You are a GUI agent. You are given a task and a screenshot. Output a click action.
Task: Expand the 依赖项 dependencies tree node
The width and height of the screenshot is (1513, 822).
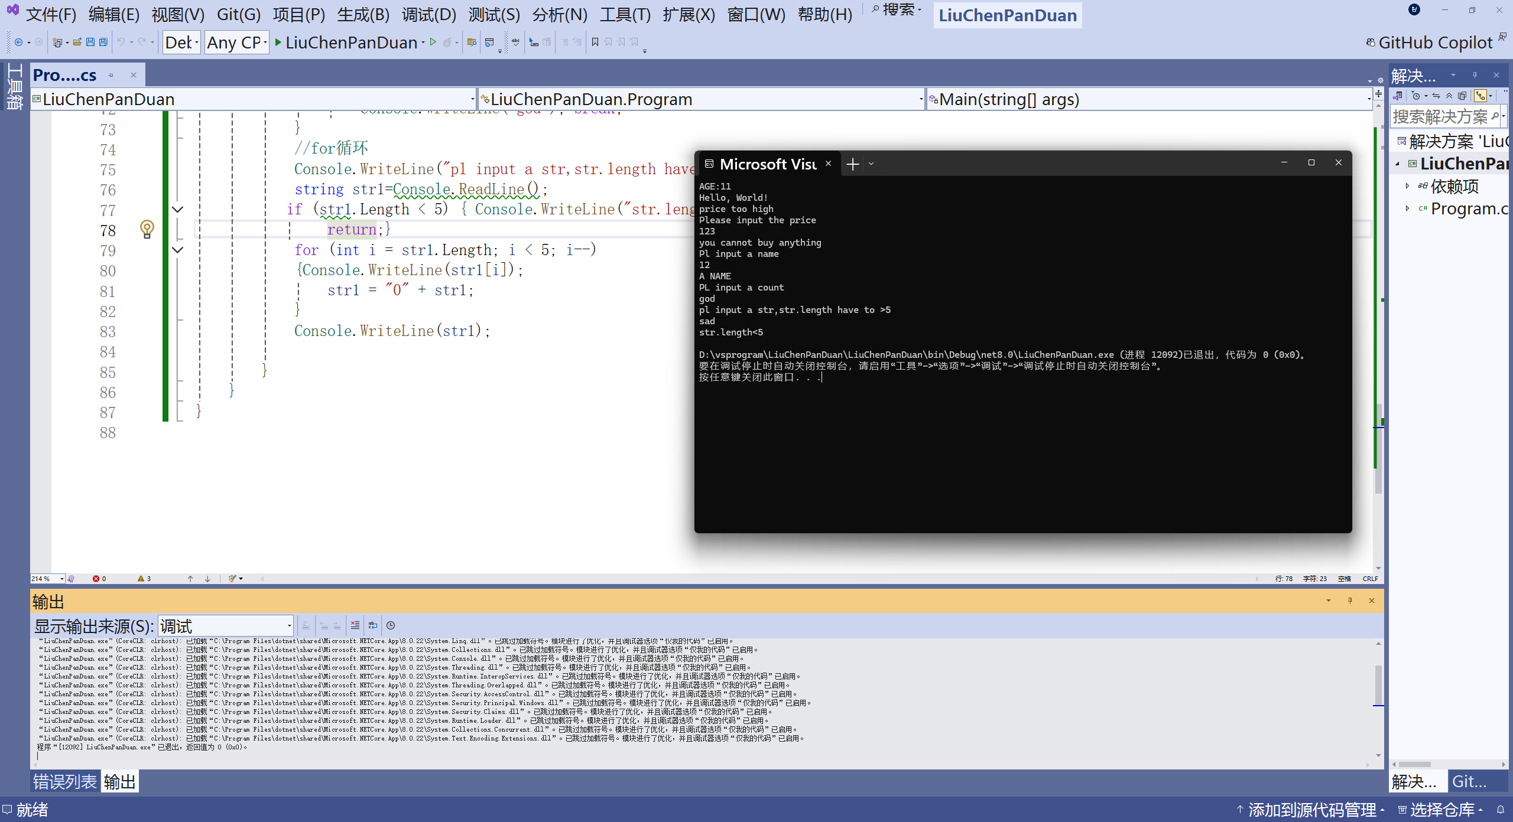[1407, 186]
